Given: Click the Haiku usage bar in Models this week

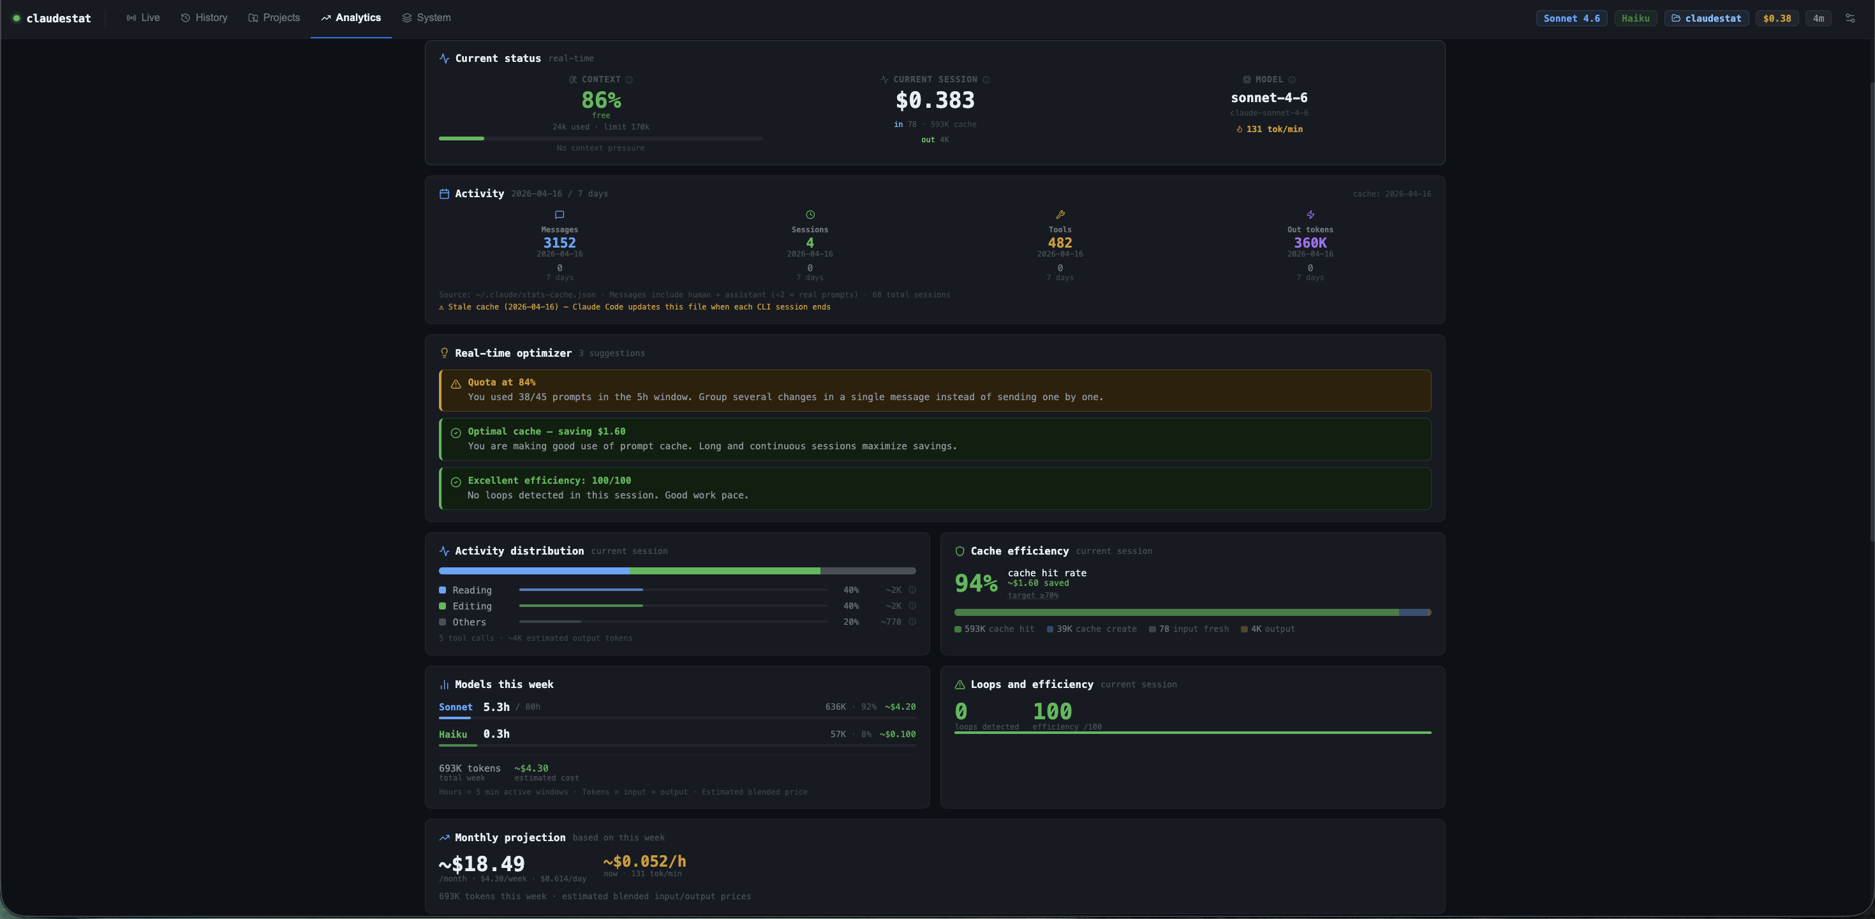Looking at the screenshot, I should [677, 745].
